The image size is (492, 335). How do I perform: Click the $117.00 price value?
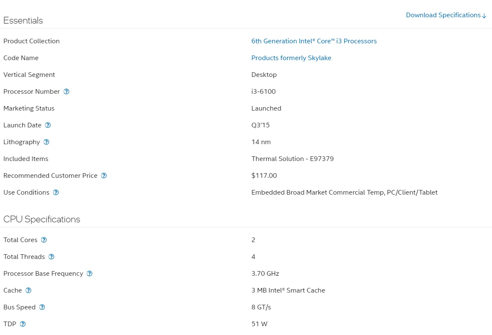pyautogui.click(x=264, y=176)
